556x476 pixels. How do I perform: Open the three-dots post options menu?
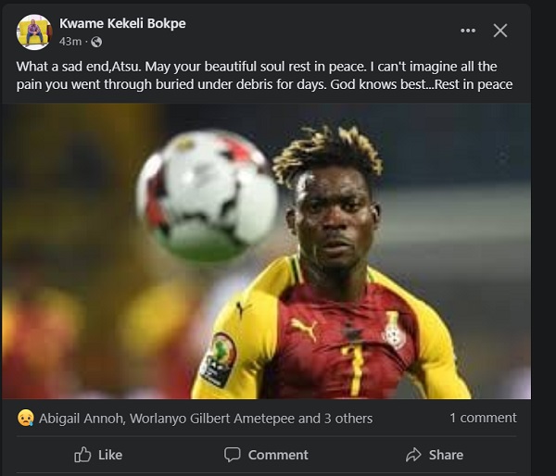click(x=468, y=31)
